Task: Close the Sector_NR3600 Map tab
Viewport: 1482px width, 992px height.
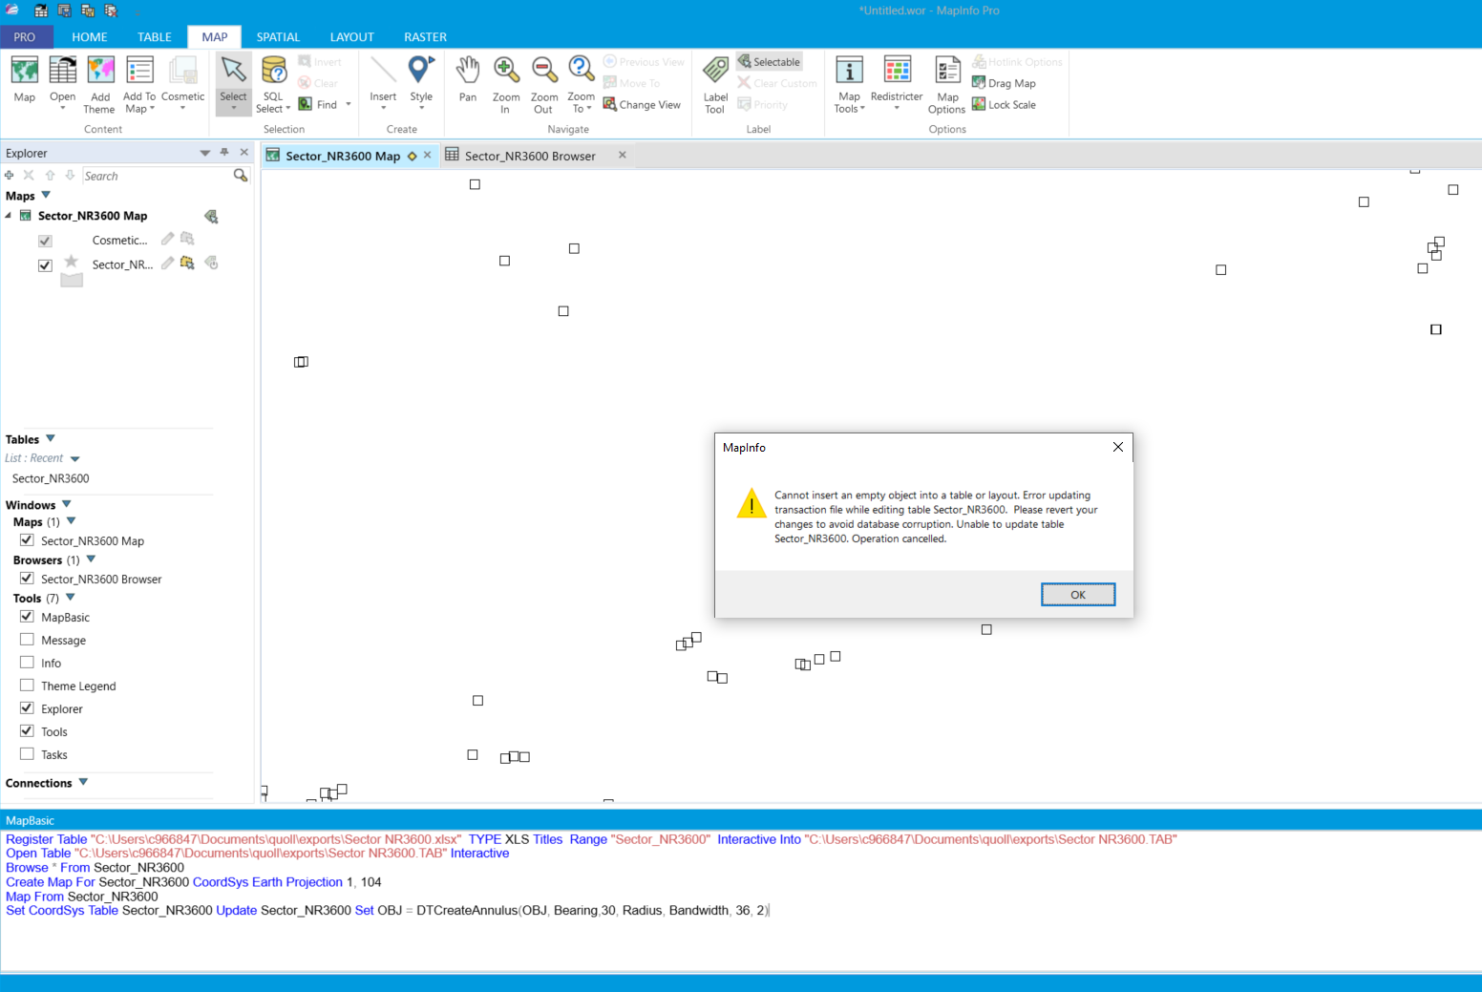Action: [428, 155]
